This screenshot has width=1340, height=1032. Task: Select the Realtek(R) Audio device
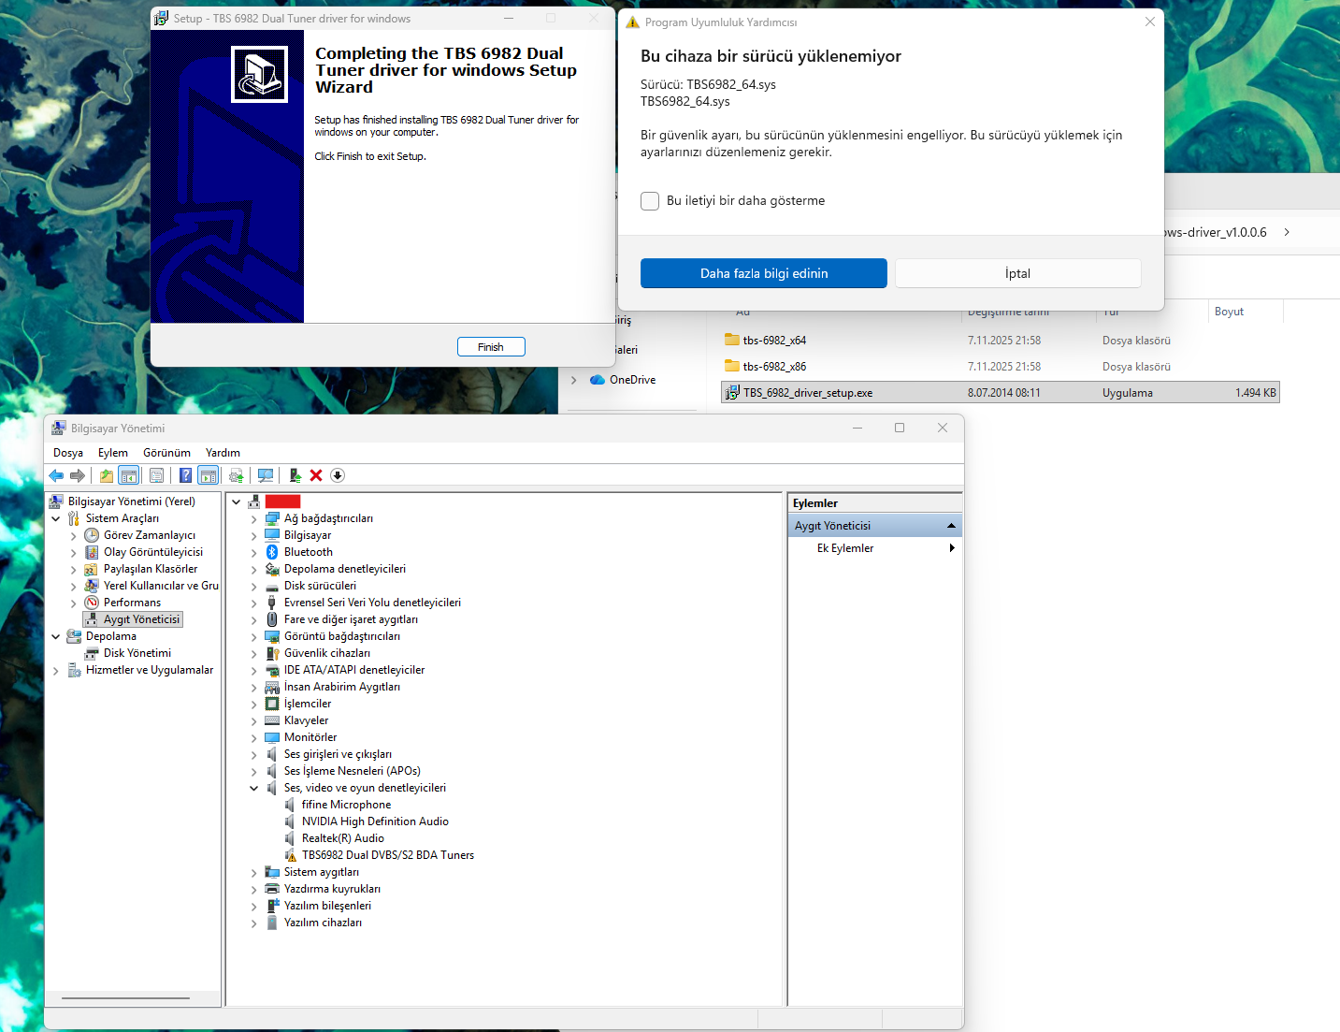[342, 838]
